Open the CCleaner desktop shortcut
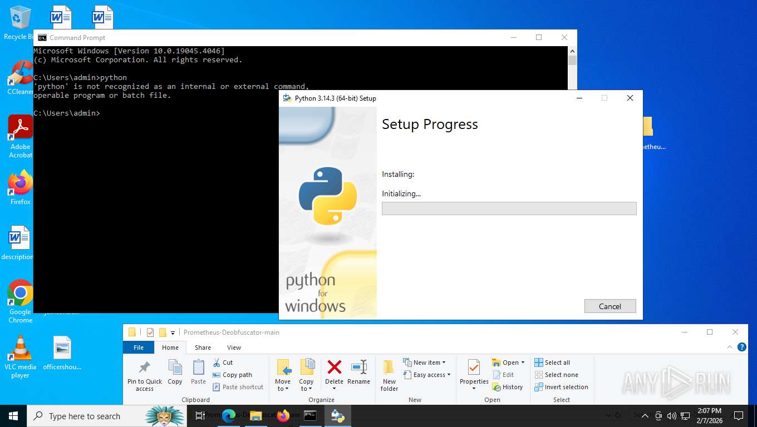This screenshot has height=427, width=757. click(20, 78)
